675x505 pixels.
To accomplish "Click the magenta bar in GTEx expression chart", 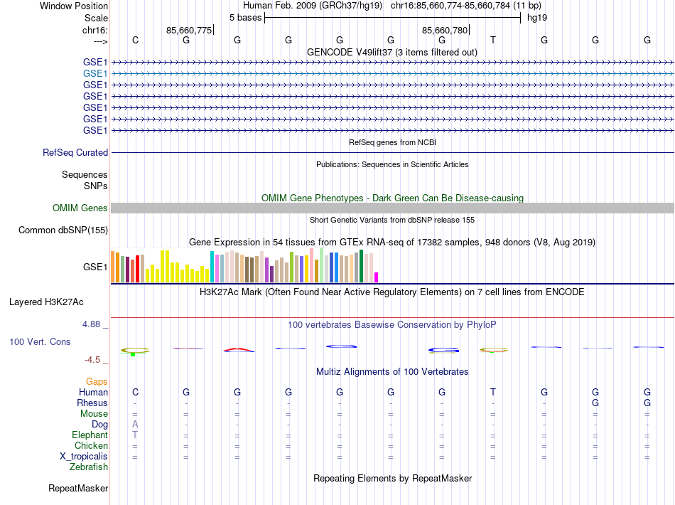I will click(377, 277).
